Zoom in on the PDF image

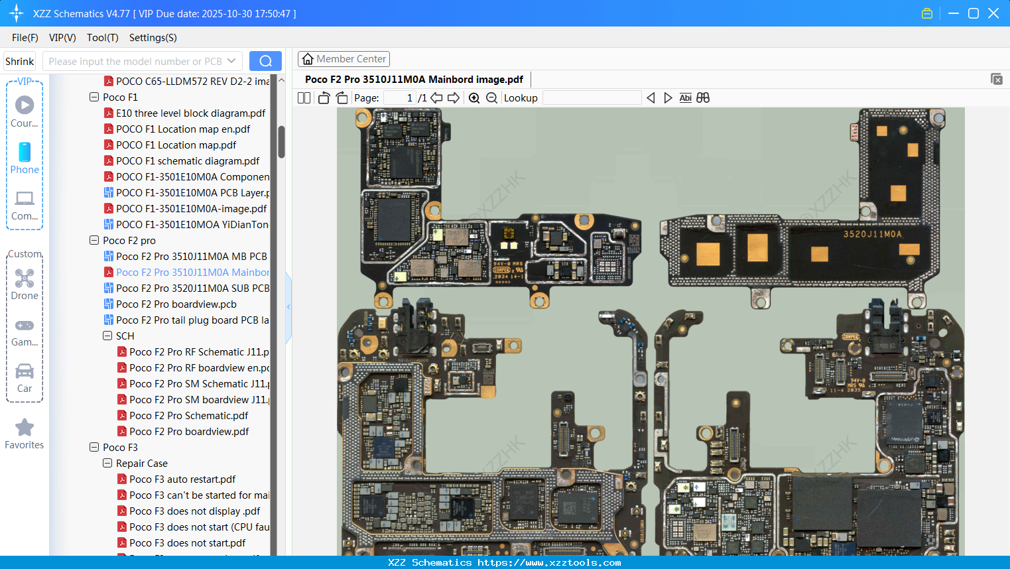click(x=474, y=97)
